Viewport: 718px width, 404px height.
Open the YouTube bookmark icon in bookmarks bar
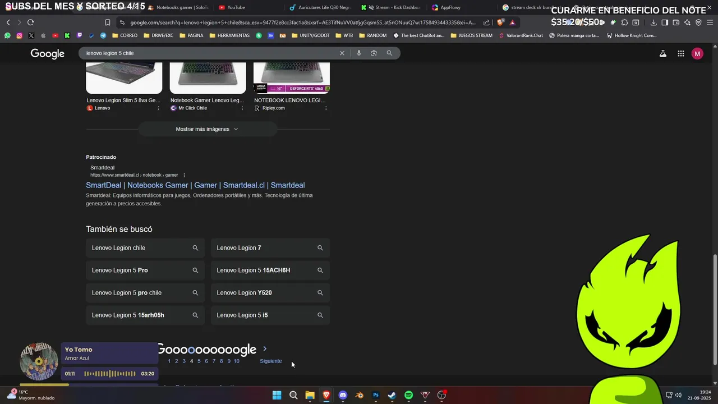point(55,35)
